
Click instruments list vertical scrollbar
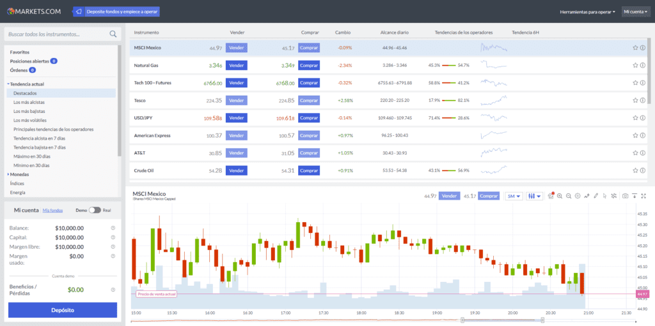pyautogui.click(x=649, y=71)
